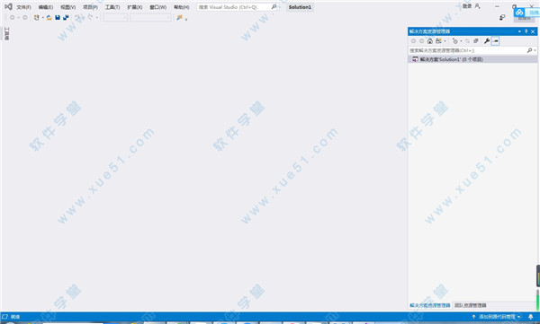The image size is (540, 324).
Task: Open the solution platforms combo box
Action: pyautogui.click(x=150, y=17)
